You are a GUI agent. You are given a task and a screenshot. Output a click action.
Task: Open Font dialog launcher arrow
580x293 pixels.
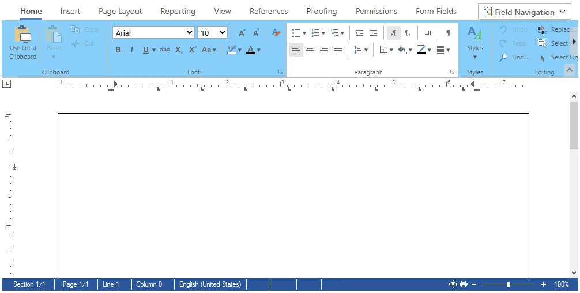(280, 72)
